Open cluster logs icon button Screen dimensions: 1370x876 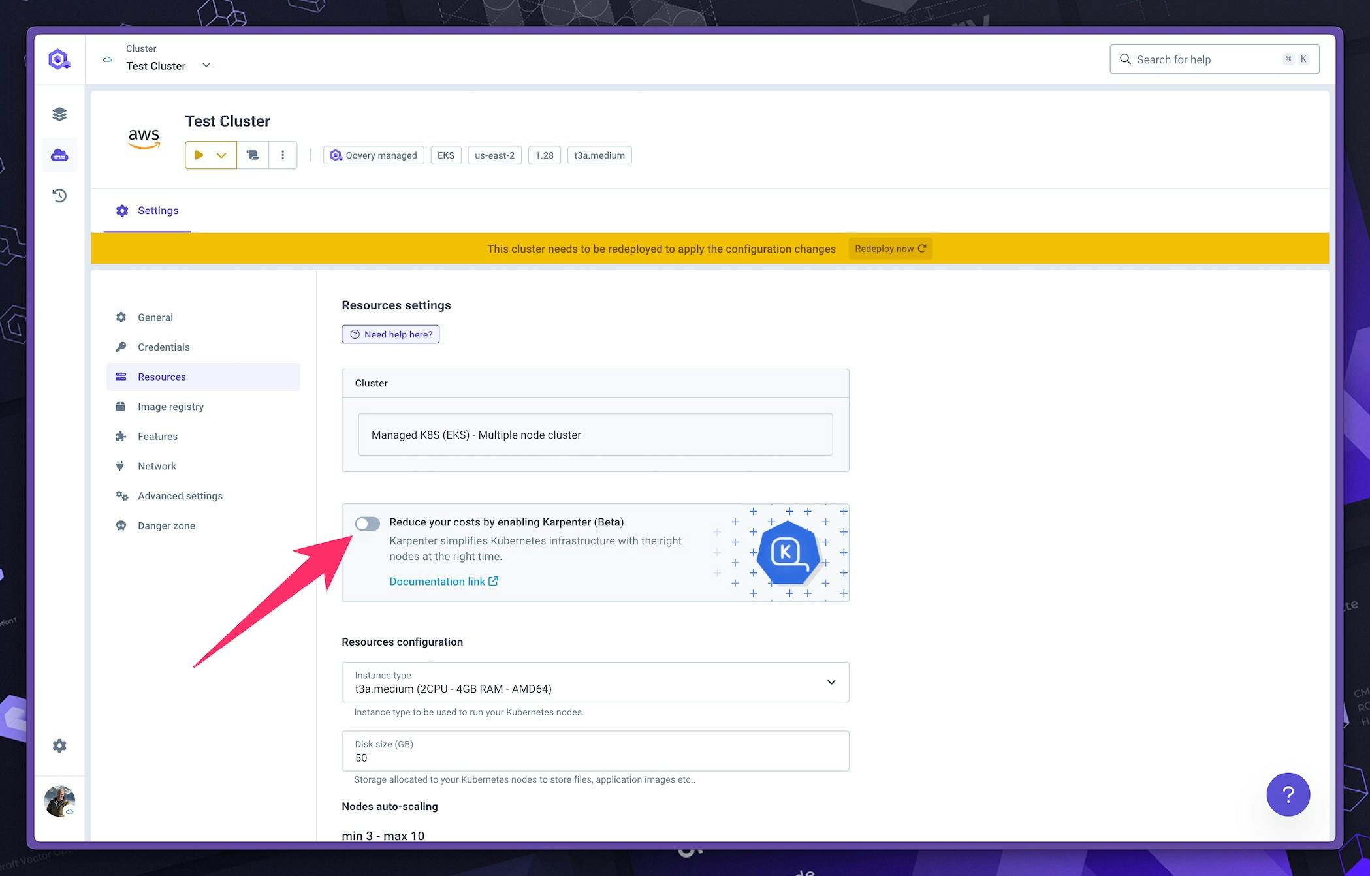tap(253, 155)
